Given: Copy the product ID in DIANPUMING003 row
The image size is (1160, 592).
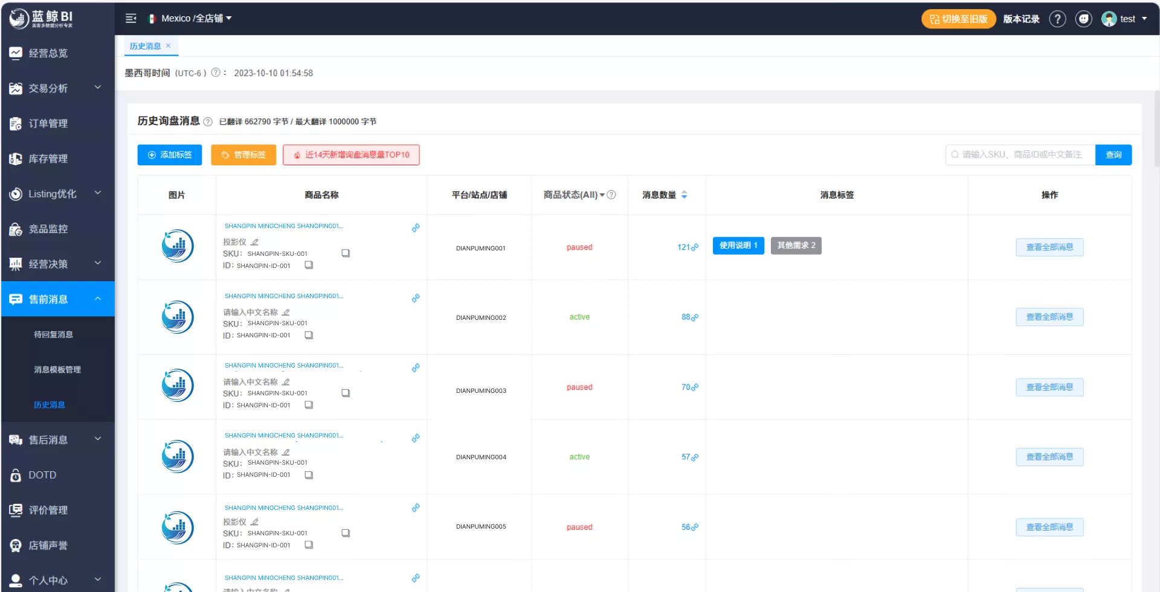Looking at the screenshot, I should (309, 405).
